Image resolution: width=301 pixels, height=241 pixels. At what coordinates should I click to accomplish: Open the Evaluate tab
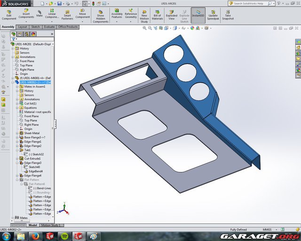(49, 27)
